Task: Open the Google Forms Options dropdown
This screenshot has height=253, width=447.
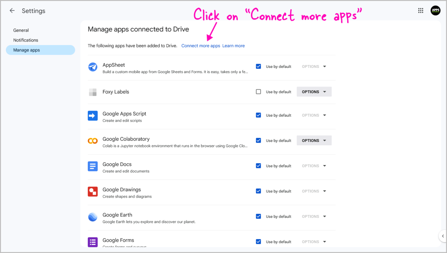Action: pos(314,242)
